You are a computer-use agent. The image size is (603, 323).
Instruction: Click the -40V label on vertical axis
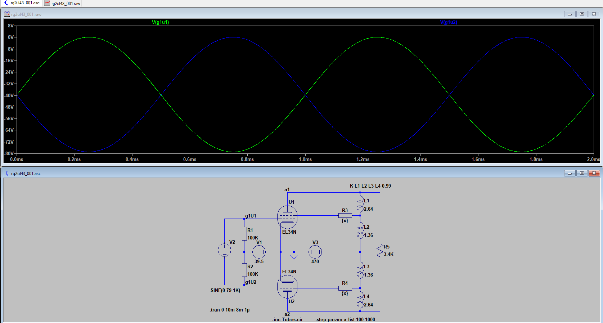point(9,95)
